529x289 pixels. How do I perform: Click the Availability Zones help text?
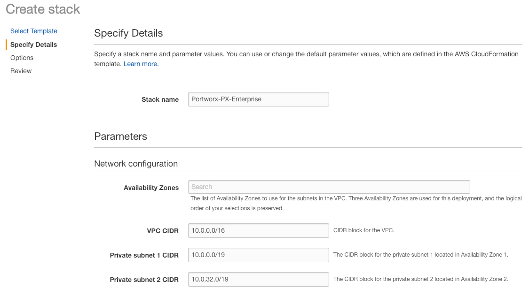(x=356, y=203)
